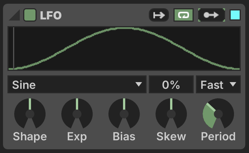Image resolution: width=249 pixels, height=153 pixels.
Task: Click the Bias knob
Action: (x=124, y=114)
